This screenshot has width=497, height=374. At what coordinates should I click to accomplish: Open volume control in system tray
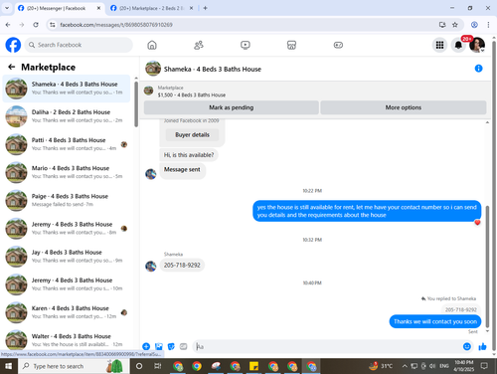432,366
